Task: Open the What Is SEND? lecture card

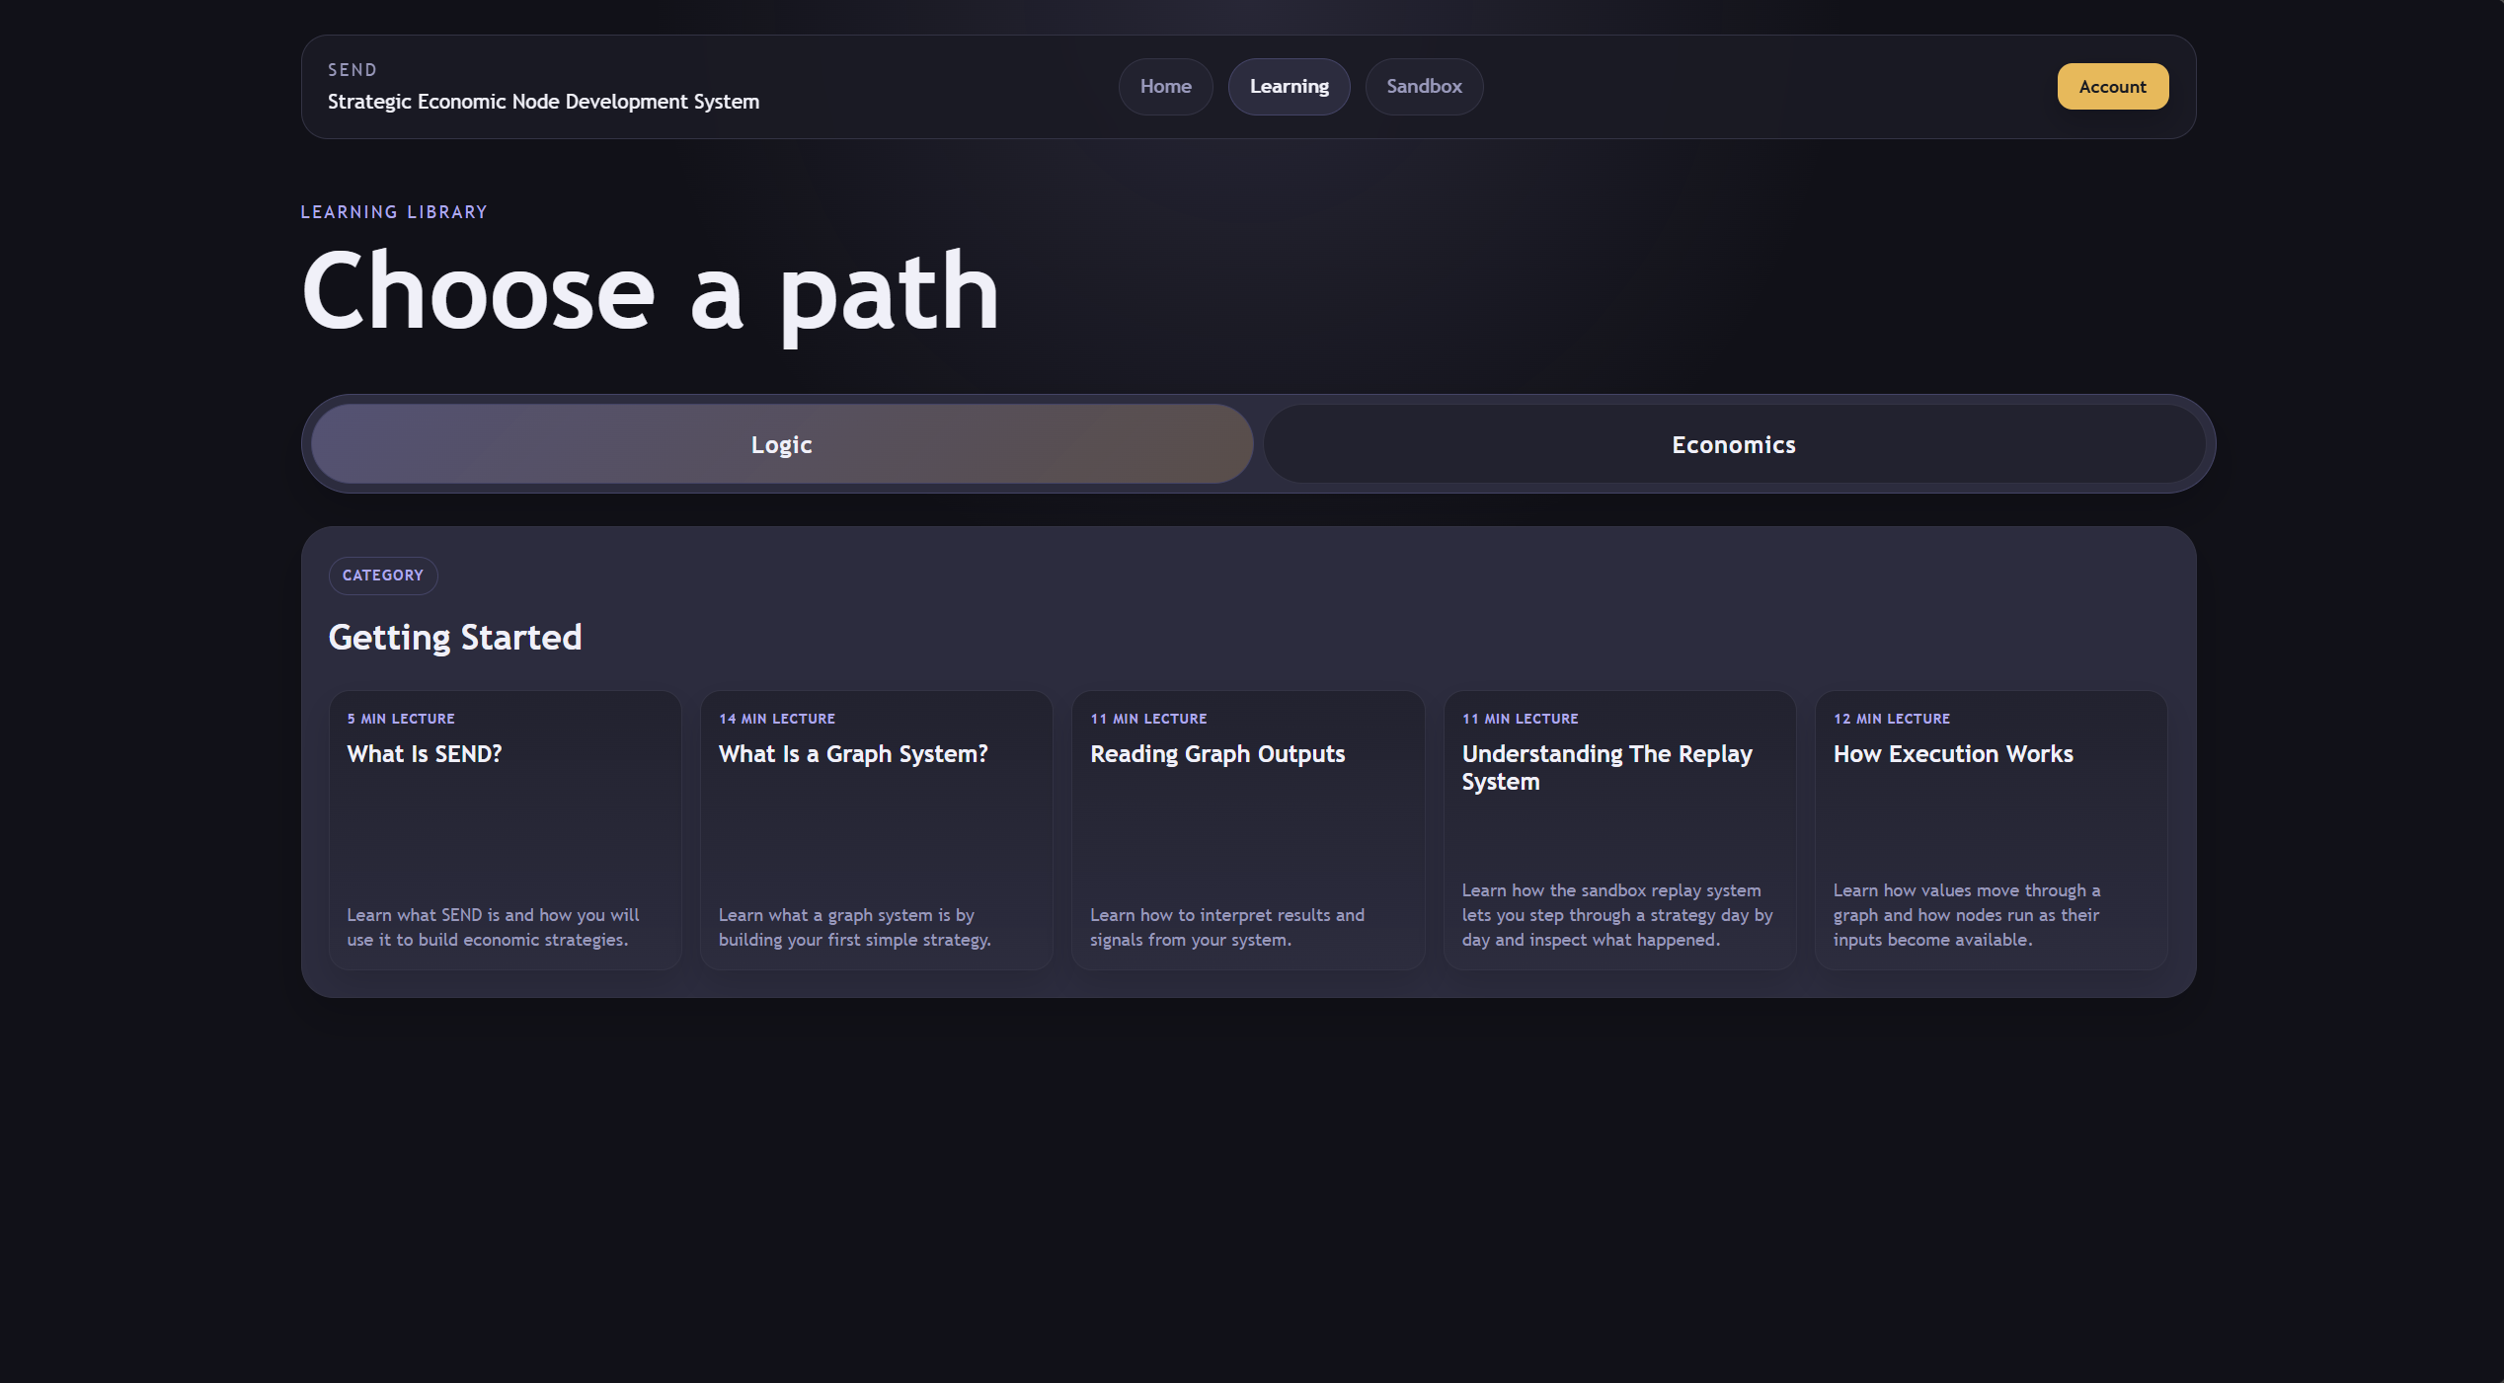Action: (505, 829)
